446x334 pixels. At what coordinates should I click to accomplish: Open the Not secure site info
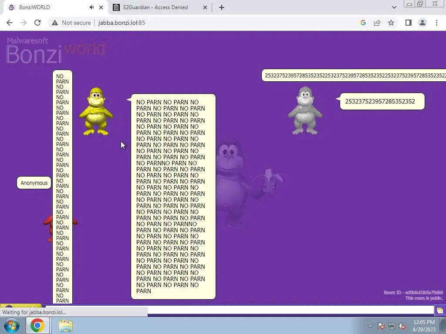point(71,23)
